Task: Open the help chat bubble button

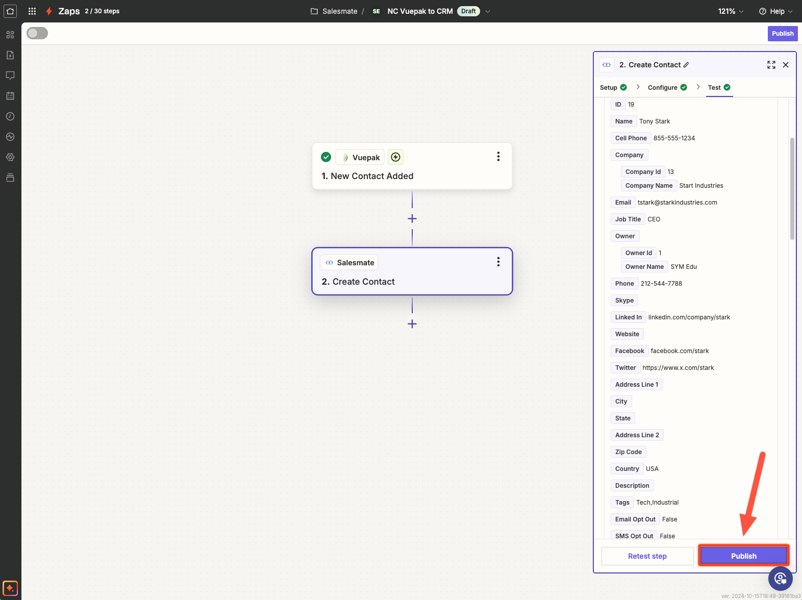Action: click(780, 578)
